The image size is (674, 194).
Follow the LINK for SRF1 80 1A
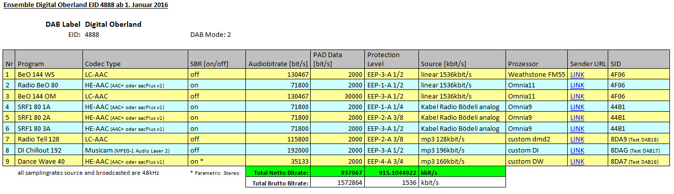point(577,107)
